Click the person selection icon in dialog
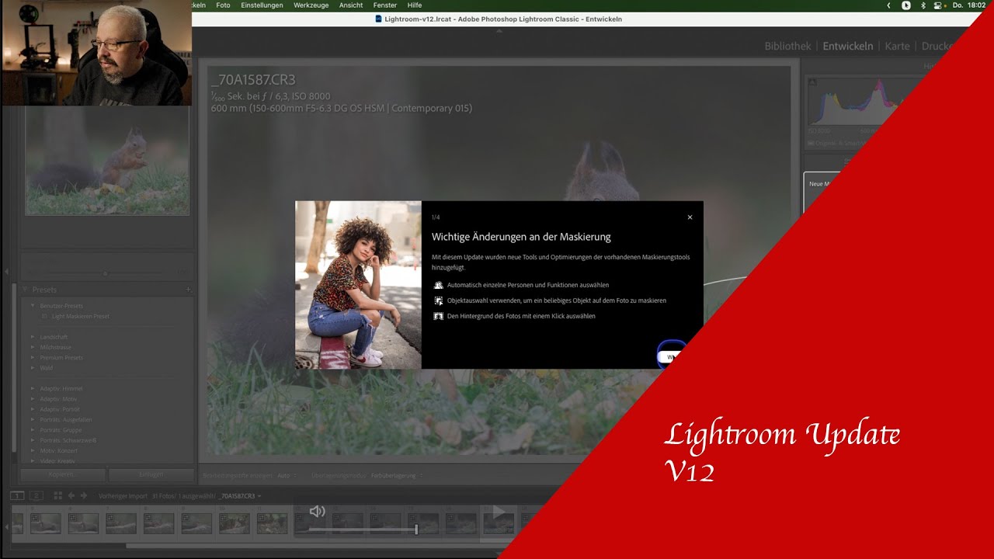This screenshot has height=559, width=994. (439, 285)
